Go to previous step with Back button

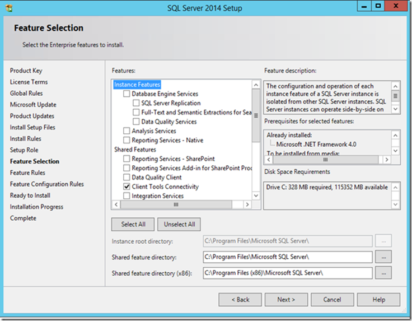point(240,300)
